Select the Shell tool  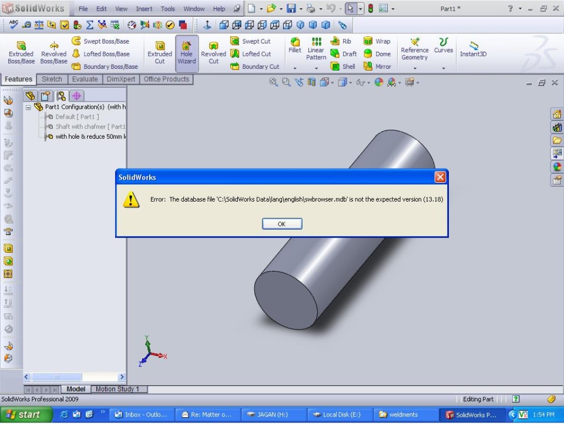[x=343, y=66]
